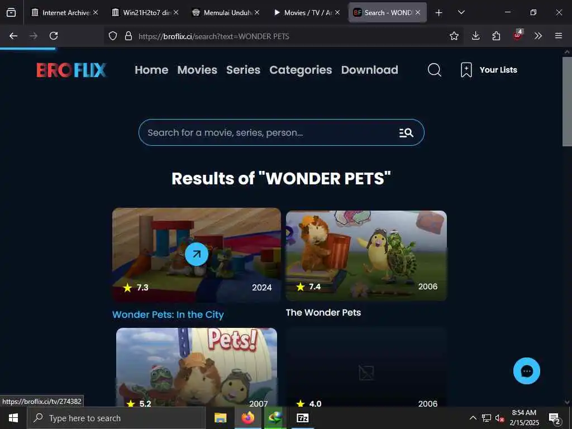Open the search magnifier icon in site header
The height and width of the screenshot is (429, 572).
(x=434, y=70)
